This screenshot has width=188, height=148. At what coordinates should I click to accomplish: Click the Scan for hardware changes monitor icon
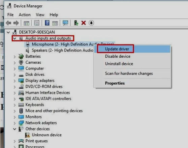(x=65, y=23)
